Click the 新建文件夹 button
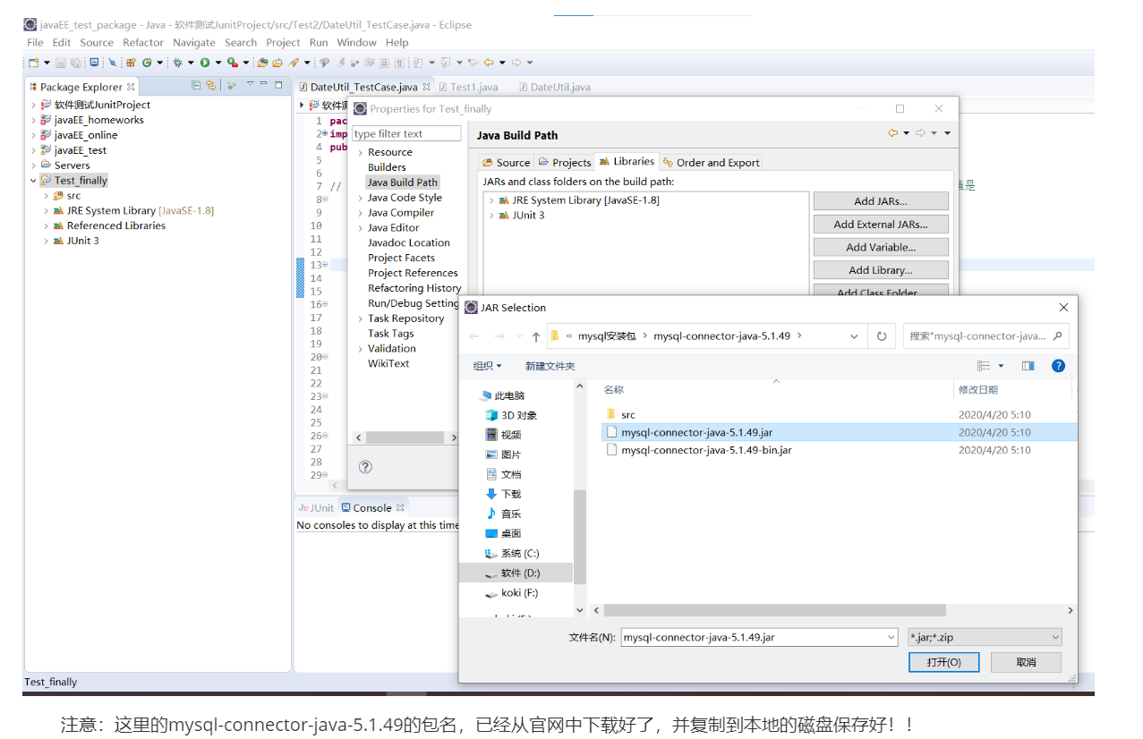The width and height of the screenshot is (1143, 739). tap(550, 366)
